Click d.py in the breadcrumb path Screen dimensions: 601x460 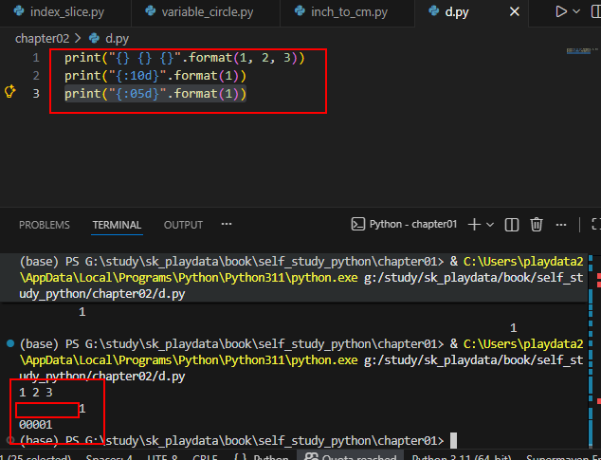click(x=117, y=39)
